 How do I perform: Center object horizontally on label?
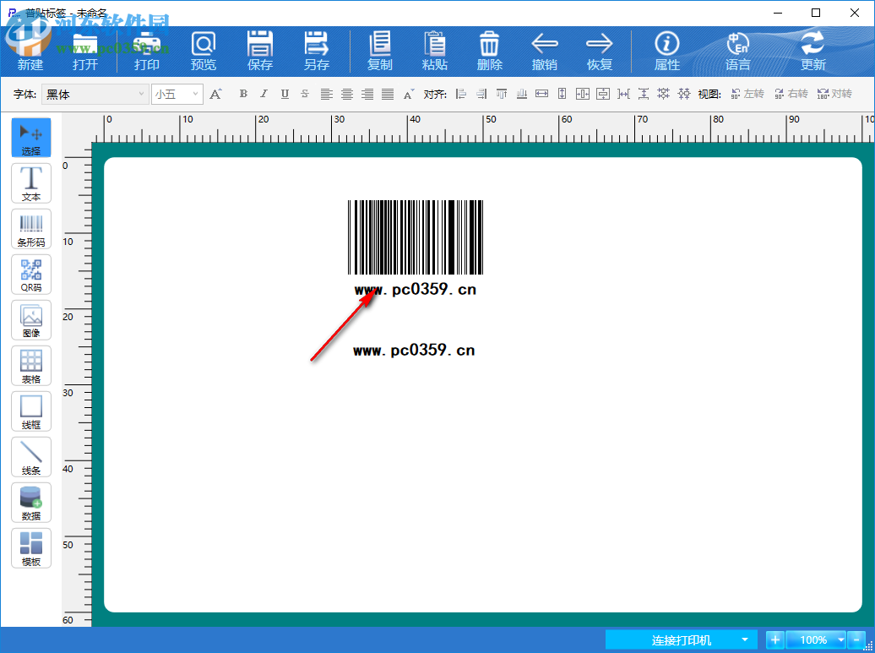[x=583, y=94]
